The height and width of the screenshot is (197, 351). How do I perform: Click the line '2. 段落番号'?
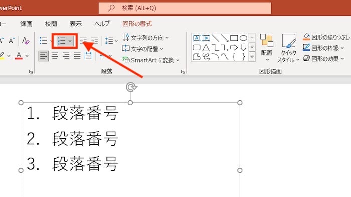(x=72, y=139)
